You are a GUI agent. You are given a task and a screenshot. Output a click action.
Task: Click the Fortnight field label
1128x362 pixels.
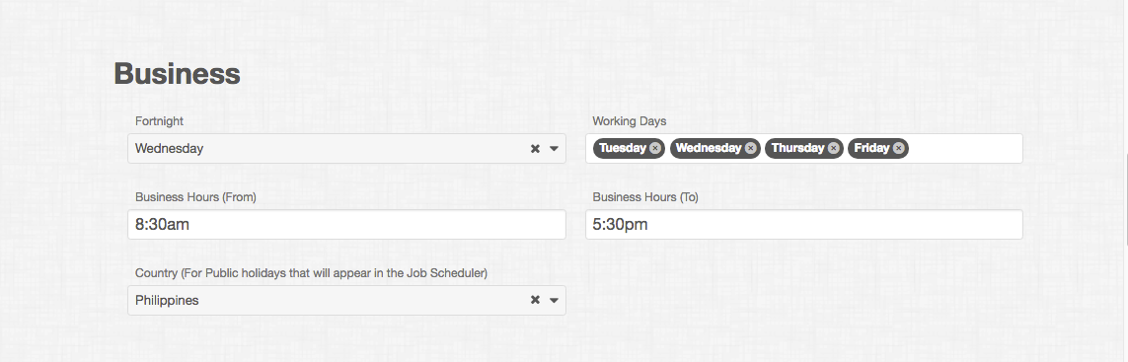coord(159,121)
